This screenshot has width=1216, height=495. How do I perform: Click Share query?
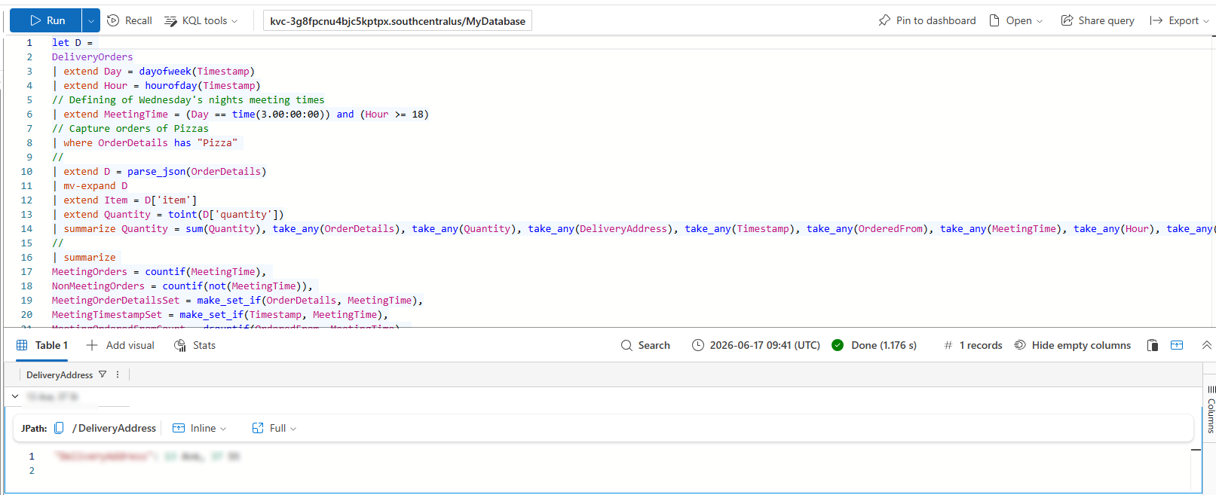pos(1098,20)
